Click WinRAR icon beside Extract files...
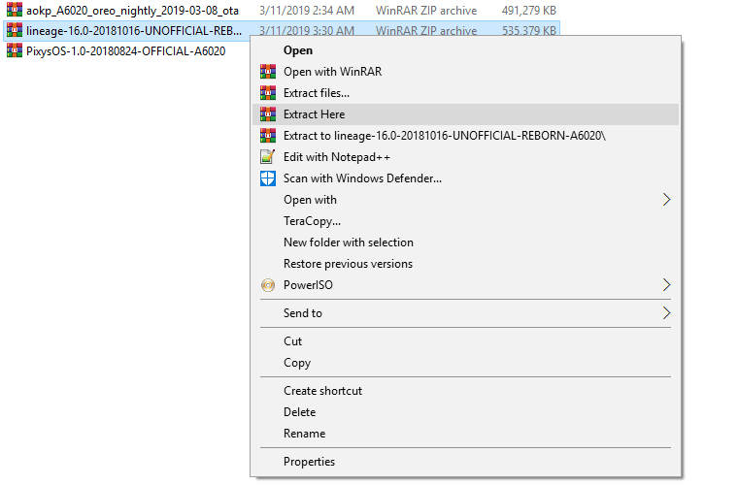 coord(268,93)
